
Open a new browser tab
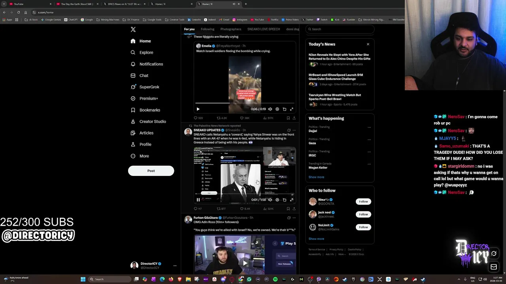tap(246, 4)
